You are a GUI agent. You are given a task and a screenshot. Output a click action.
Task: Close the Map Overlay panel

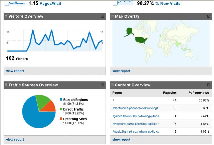209,16
